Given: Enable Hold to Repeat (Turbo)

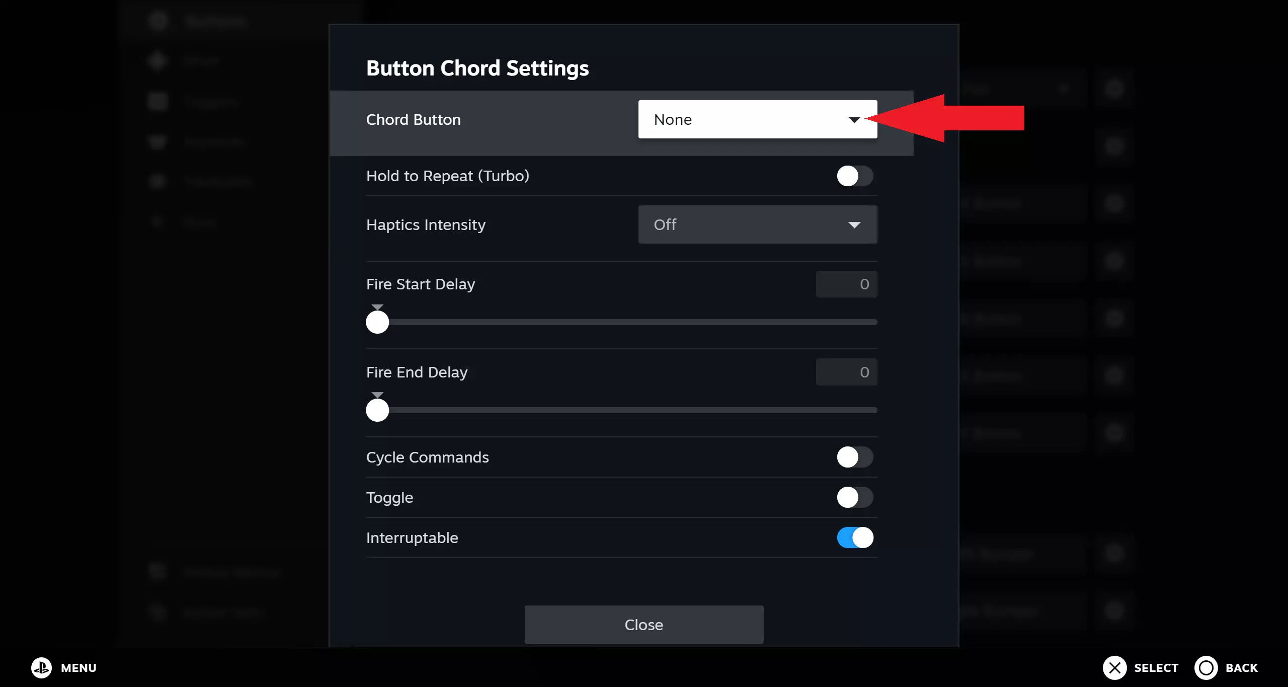Looking at the screenshot, I should tap(855, 176).
